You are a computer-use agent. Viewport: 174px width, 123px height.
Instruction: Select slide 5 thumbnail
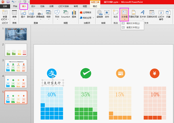pyautogui.click(x=16, y=98)
